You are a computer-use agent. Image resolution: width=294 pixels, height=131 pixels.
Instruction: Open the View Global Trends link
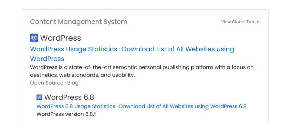click(241, 22)
